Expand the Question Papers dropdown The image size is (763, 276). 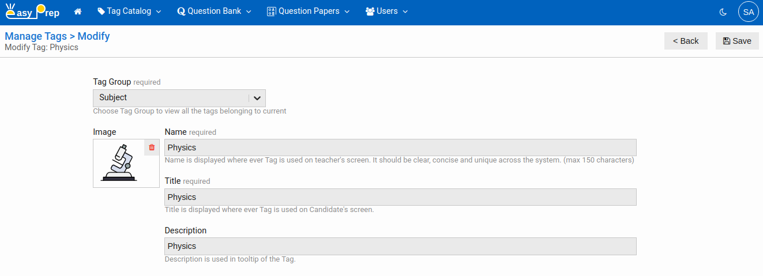(x=308, y=12)
